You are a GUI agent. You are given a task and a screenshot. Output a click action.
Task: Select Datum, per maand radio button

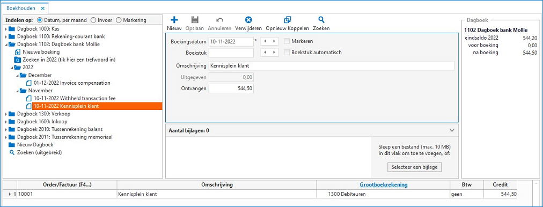point(40,20)
